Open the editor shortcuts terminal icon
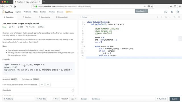The width and height of the screenshot is (182, 102). [x=170, y=17]
